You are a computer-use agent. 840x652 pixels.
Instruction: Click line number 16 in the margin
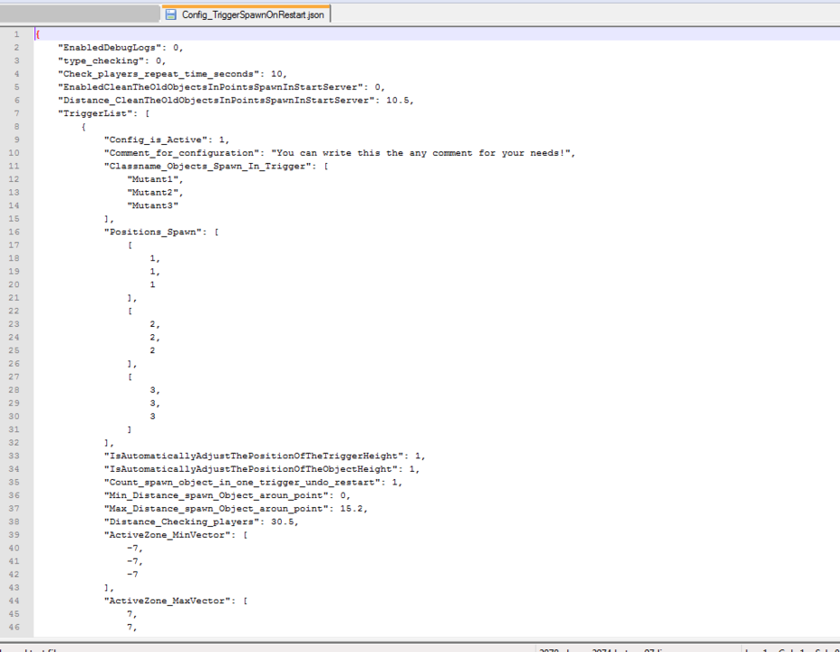[x=14, y=232]
